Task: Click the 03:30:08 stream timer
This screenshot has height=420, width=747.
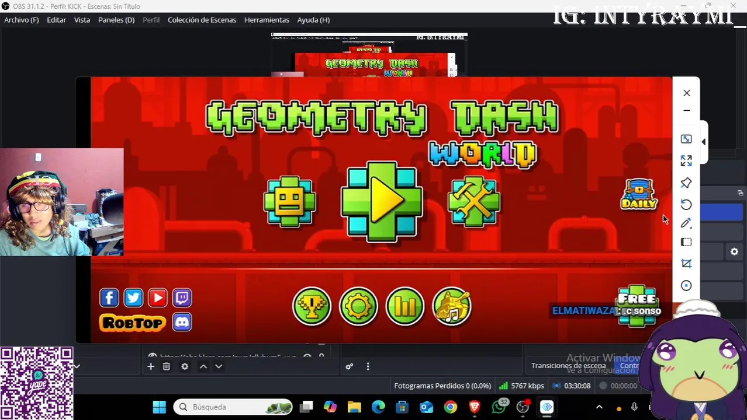Action: [572, 386]
